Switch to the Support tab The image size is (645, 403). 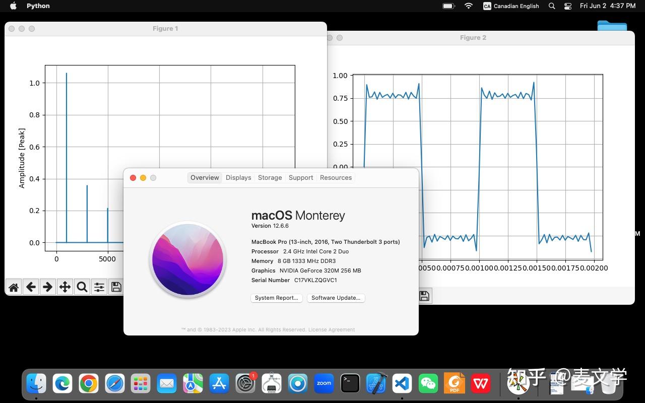[301, 178]
